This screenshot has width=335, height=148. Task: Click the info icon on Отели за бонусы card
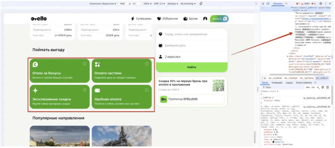[x=85, y=64]
